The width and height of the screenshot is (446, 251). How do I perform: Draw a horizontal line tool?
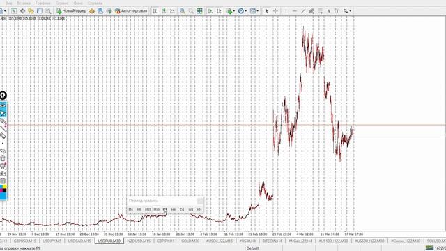click(x=294, y=11)
